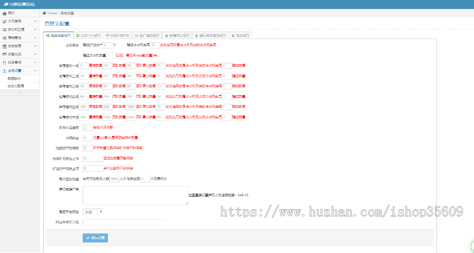Click the level-one referral first field showing 5
The image size is (474, 253).
point(84,66)
